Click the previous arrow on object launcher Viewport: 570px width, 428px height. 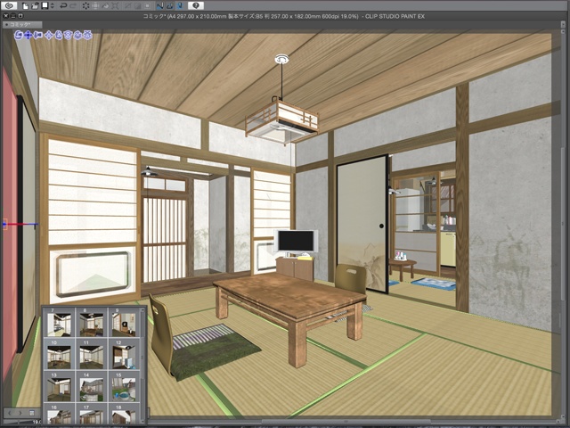coord(10,413)
